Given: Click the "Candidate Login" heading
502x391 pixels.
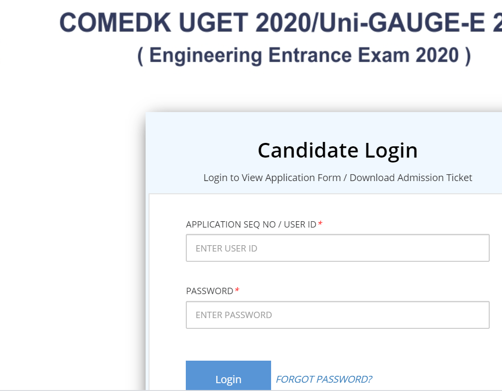Looking at the screenshot, I should click(337, 150).
